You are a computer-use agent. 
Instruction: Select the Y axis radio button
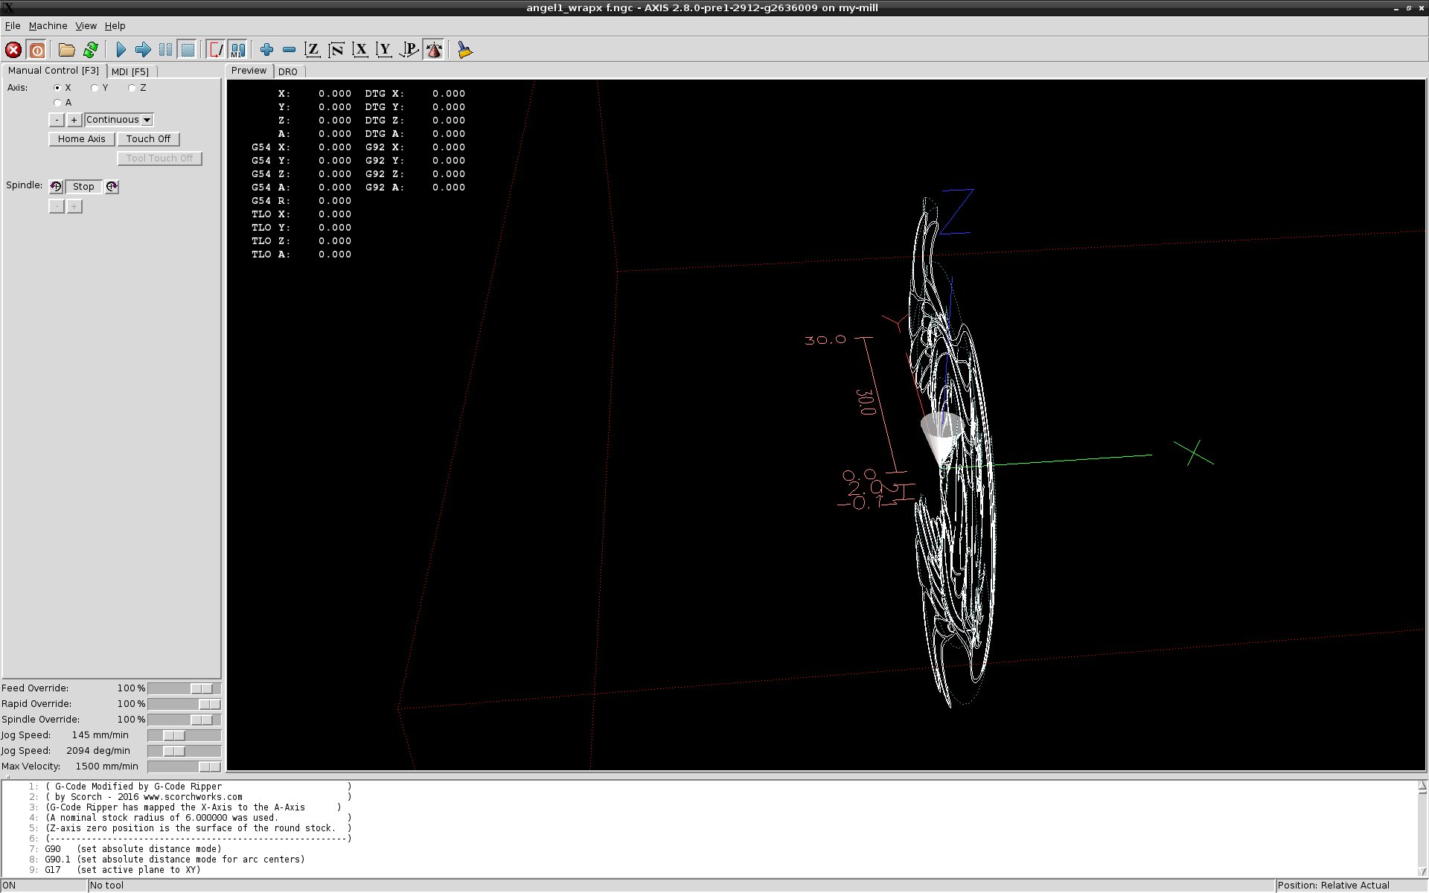point(95,88)
